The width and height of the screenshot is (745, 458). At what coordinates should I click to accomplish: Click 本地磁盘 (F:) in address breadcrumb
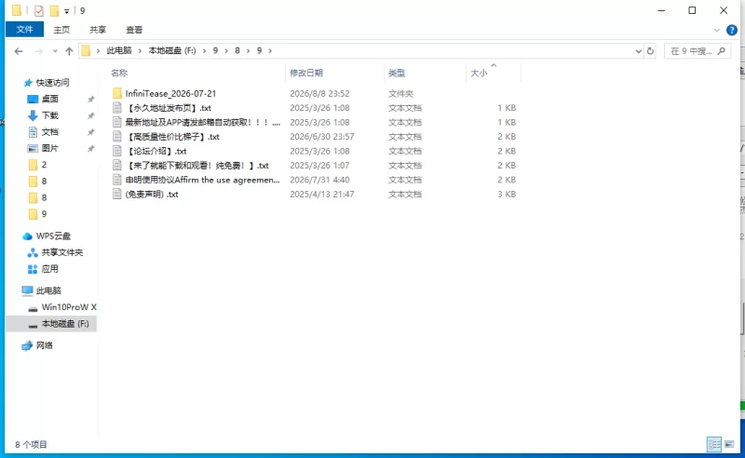(x=172, y=50)
